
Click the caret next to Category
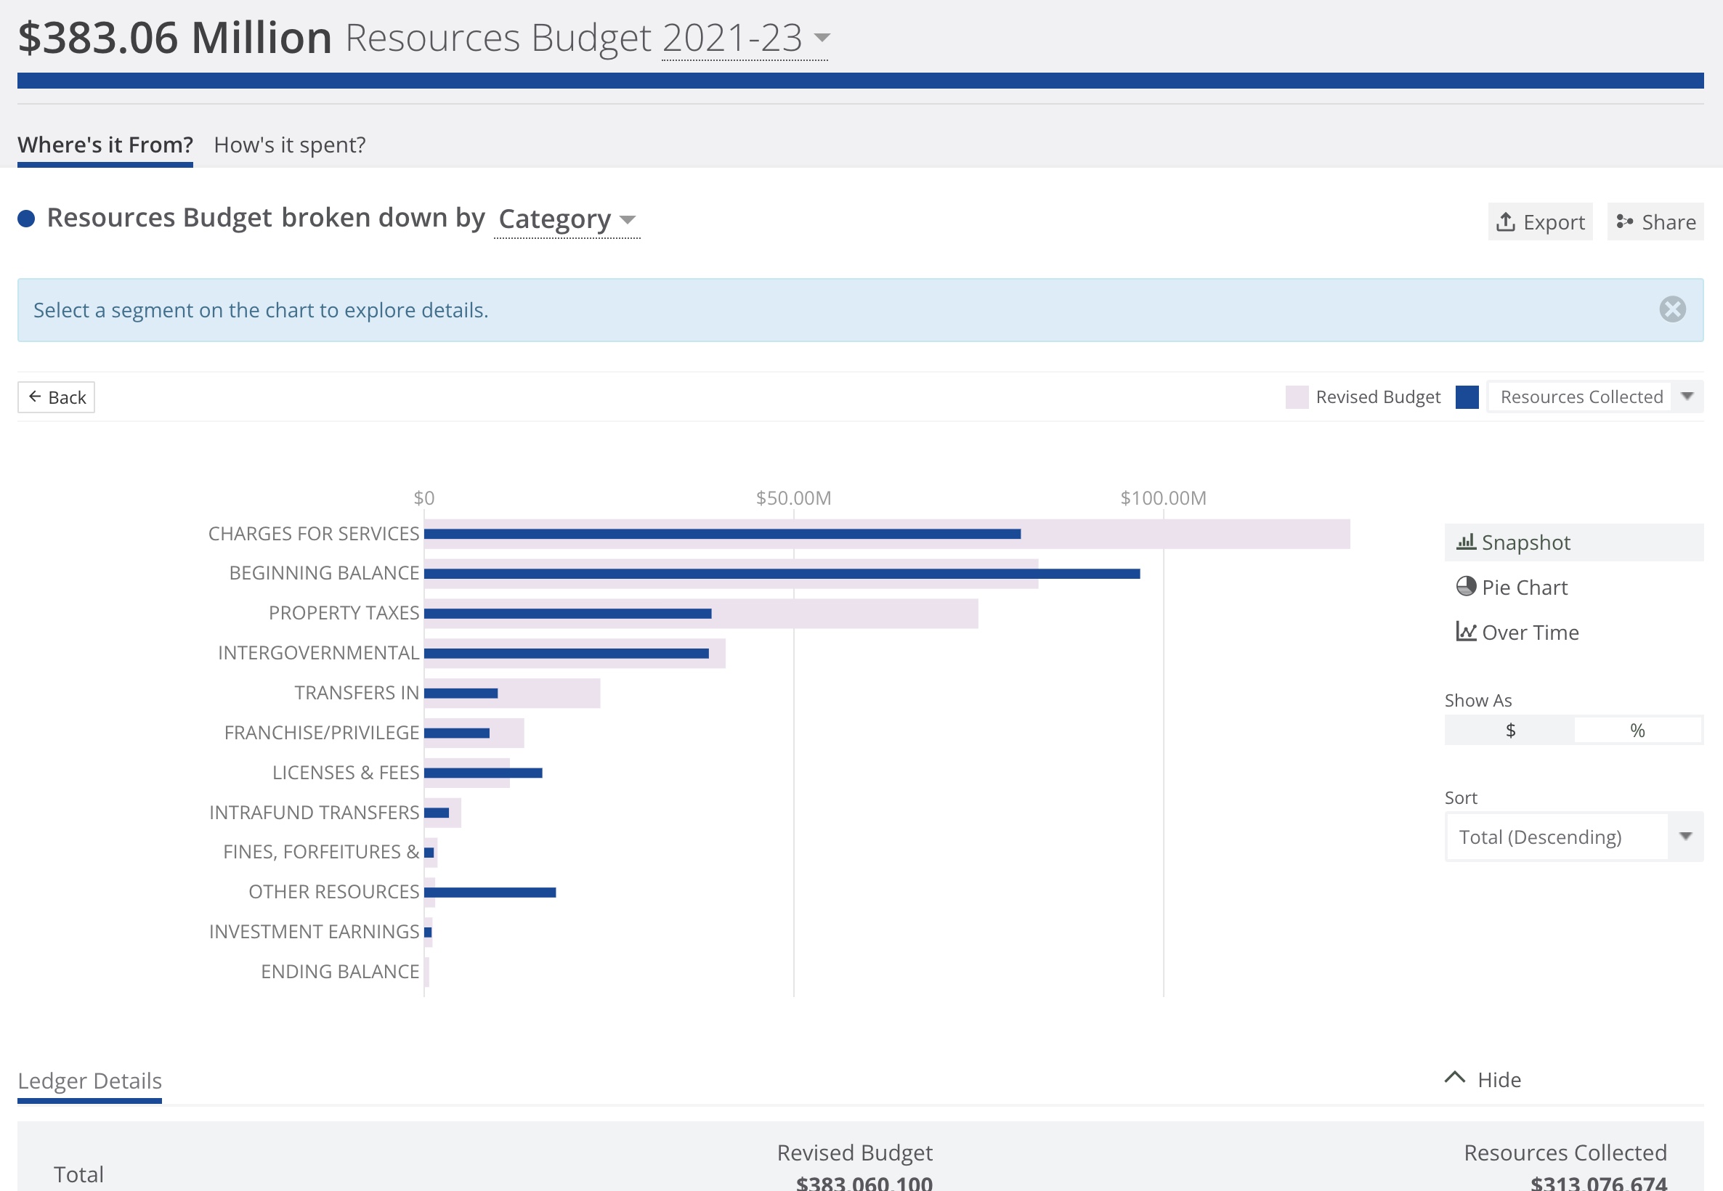coord(628,219)
